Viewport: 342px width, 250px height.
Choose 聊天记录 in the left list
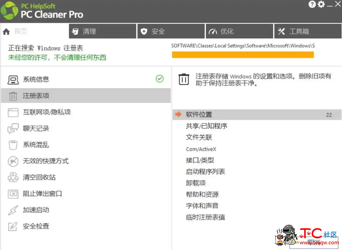click(86, 128)
